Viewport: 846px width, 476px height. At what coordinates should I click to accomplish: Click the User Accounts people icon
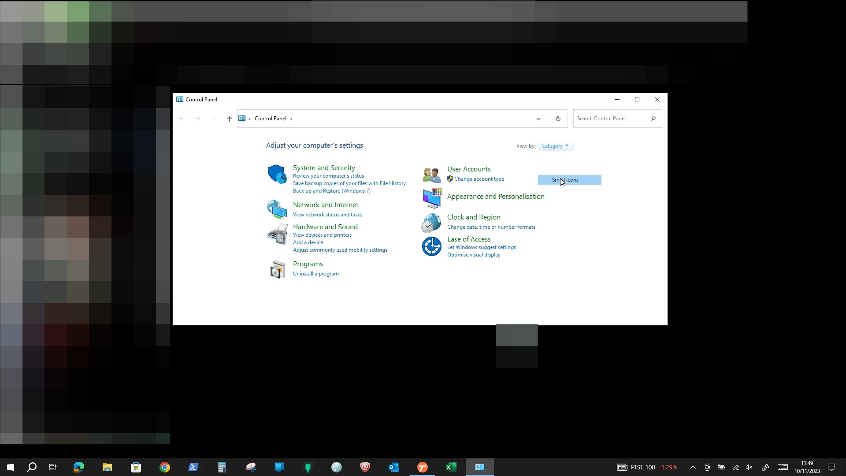pos(431,175)
